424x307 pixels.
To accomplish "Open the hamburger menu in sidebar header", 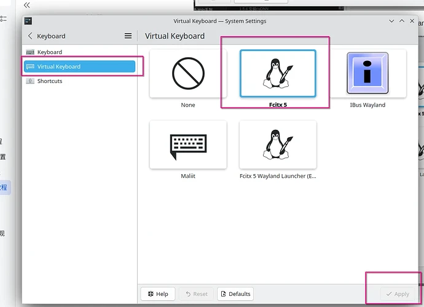I will click(x=128, y=36).
